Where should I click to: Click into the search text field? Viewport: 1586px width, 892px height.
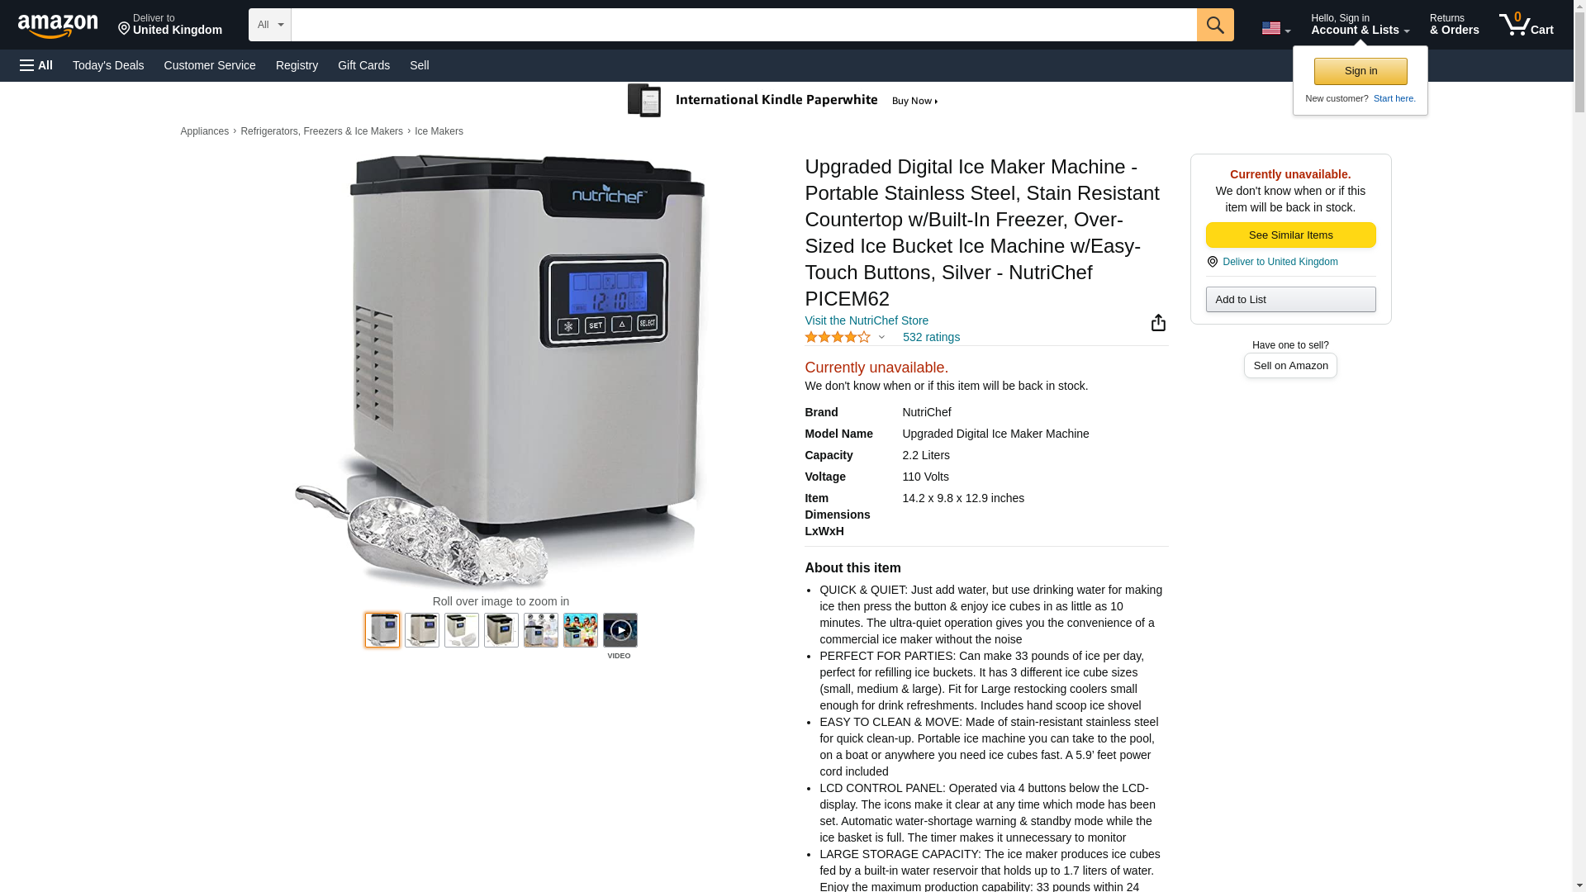(743, 25)
